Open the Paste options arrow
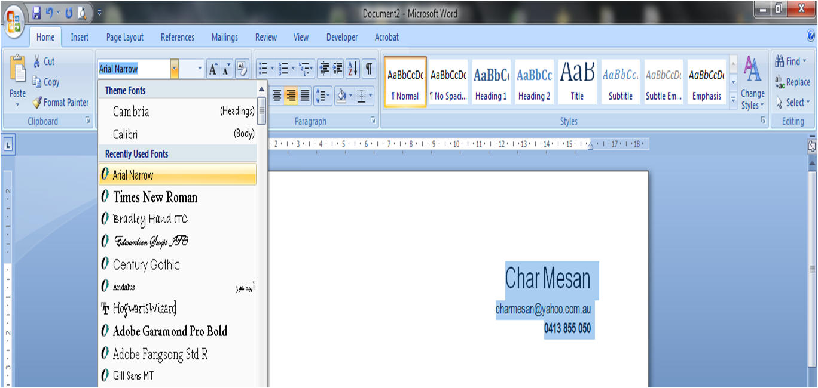The image size is (818, 388). click(x=17, y=104)
